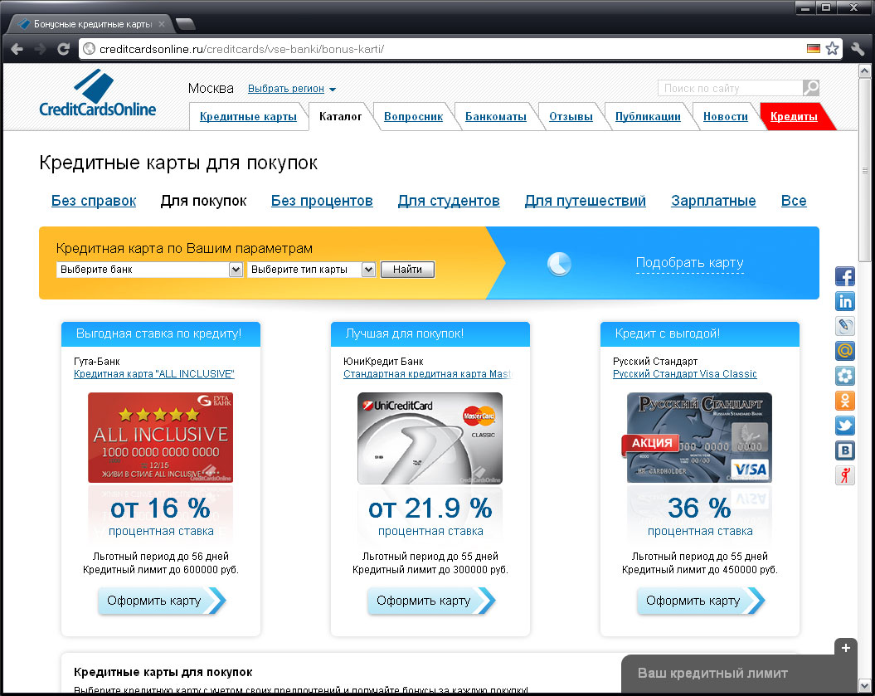Image resolution: width=875 pixels, height=696 pixels.
Task: Click the ALL INCLUSIVE card image
Action: click(160, 437)
